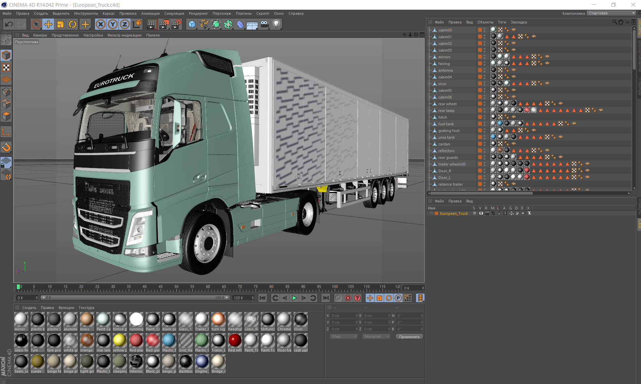Open the Spline pen tool icon

click(204, 24)
